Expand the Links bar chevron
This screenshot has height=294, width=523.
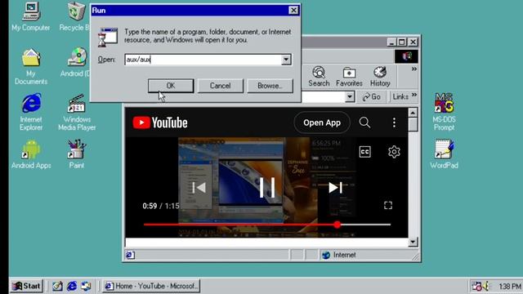coord(414,95)
